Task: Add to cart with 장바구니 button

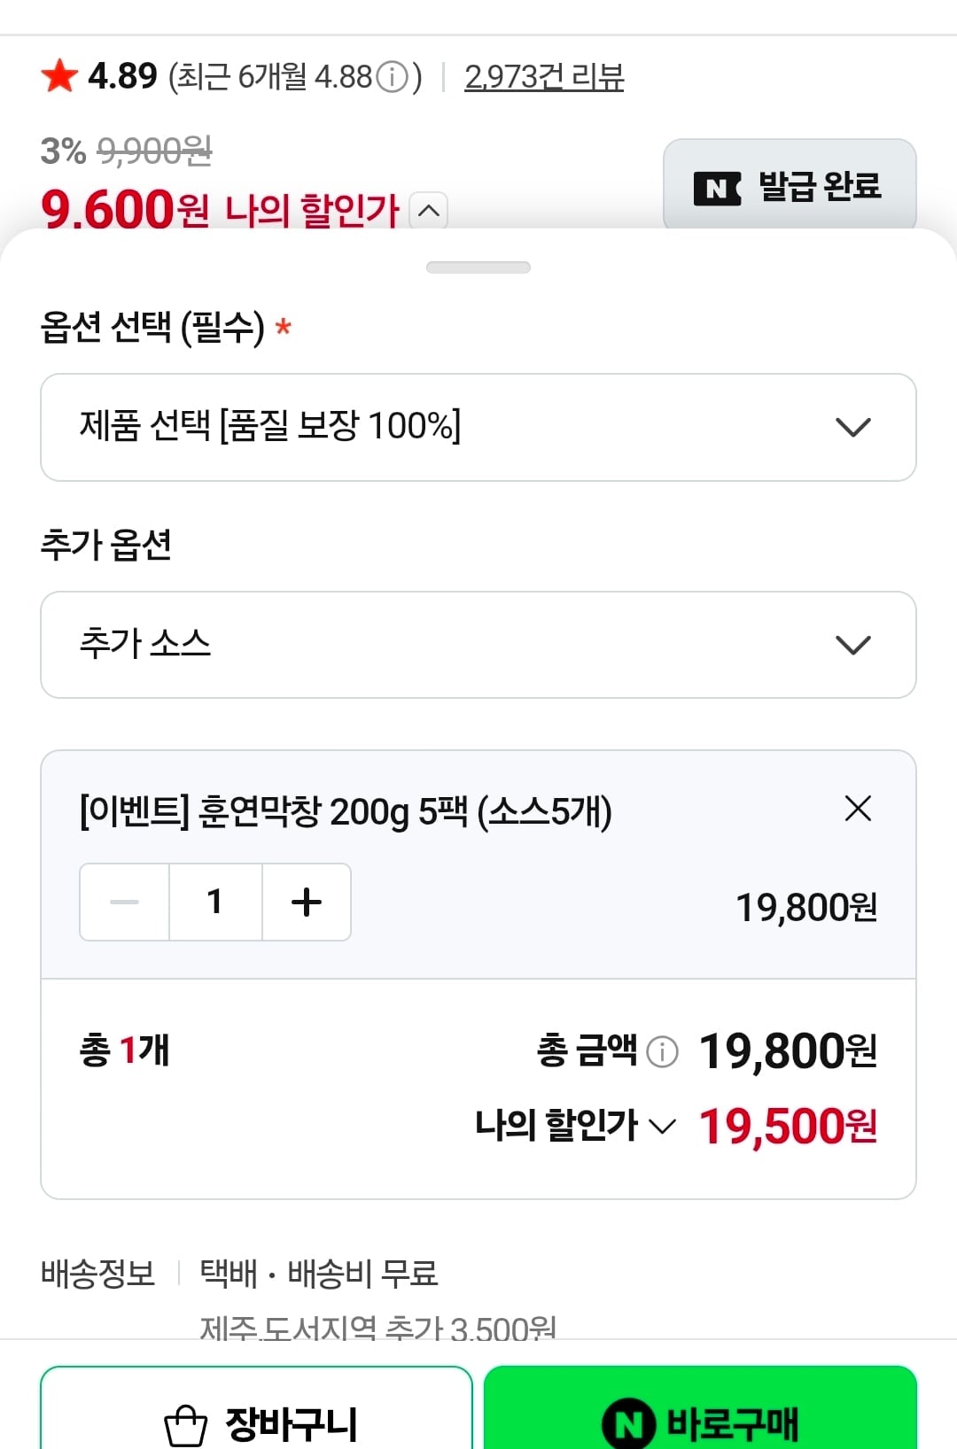Action: (x=257, y=1408)
